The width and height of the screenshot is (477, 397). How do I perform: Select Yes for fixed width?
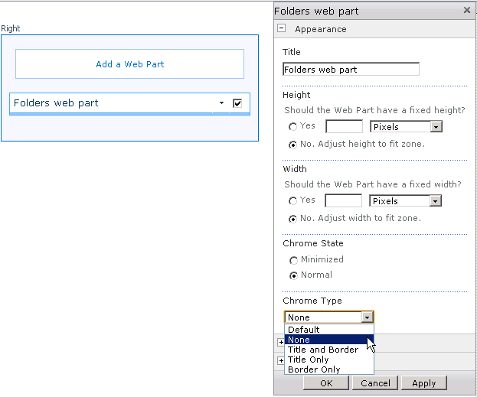293,201
